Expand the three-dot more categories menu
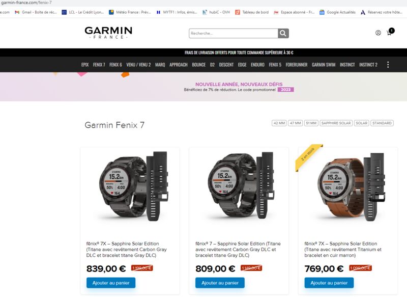Image resolution: width=407 pixels, height=297 pixels. (388, 65)
